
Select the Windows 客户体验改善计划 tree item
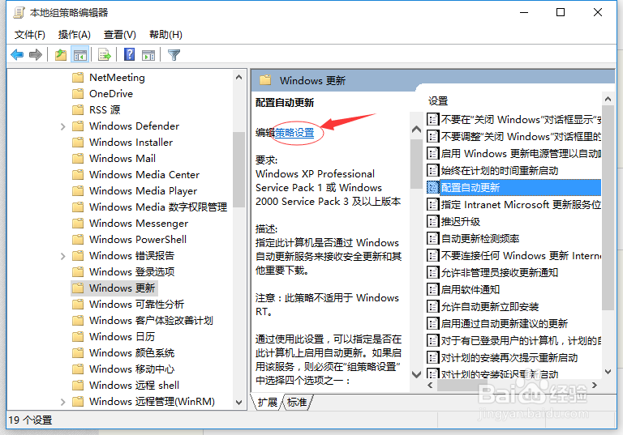[x=151, y=321]
